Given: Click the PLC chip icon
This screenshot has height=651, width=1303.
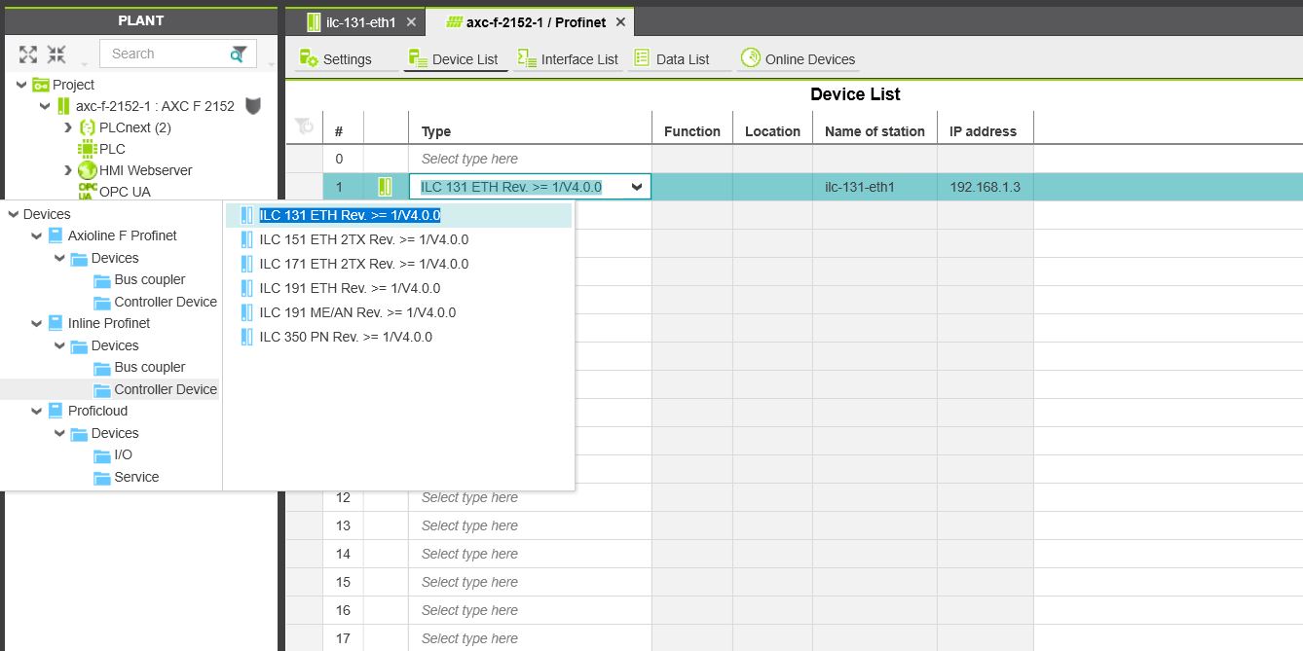Looking at the screenshot, I should coord(88,149).
